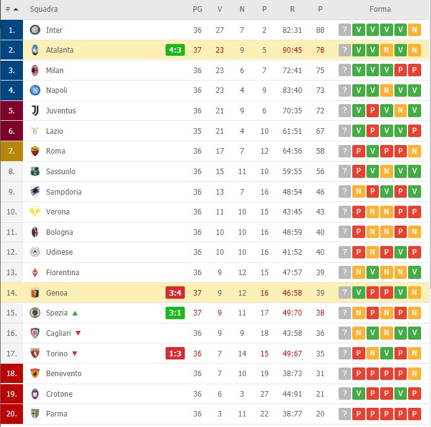Open the Fiorentina team link
The width and height of the screenshot is (431, 427).
point(63,272)
